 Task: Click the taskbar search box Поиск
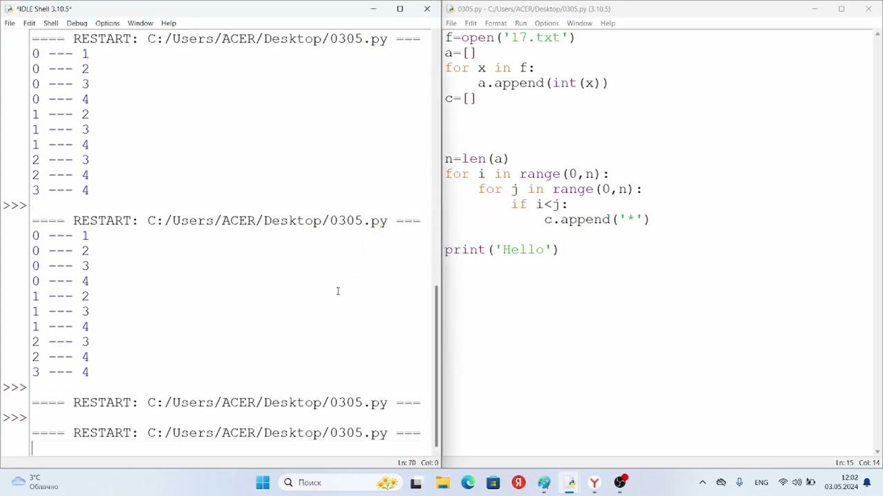pos(341,483)
